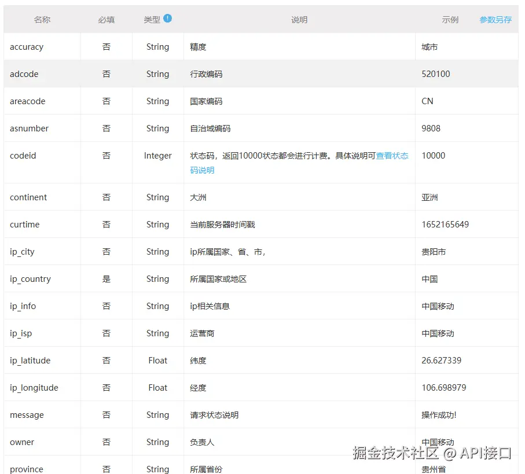Click the 类型 column header label

[x=152, y=20]
